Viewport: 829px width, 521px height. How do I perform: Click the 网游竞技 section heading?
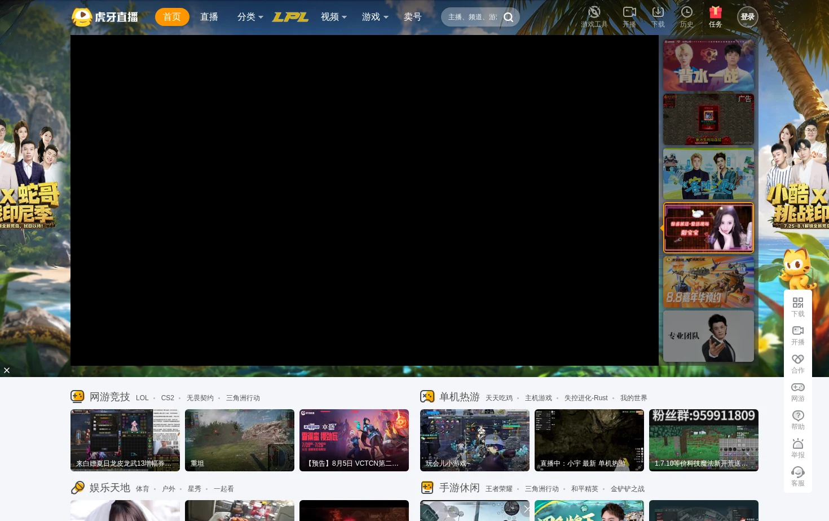click(x=110, y=397)
